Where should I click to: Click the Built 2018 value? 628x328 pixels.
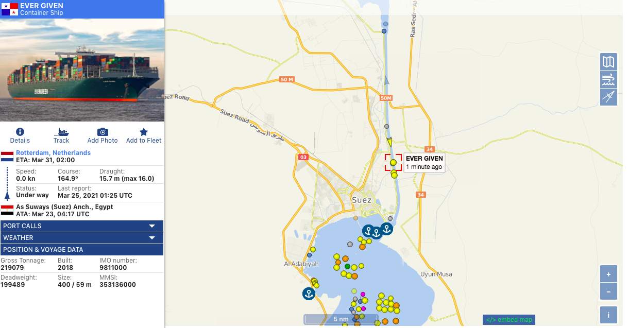click(65, 268)
